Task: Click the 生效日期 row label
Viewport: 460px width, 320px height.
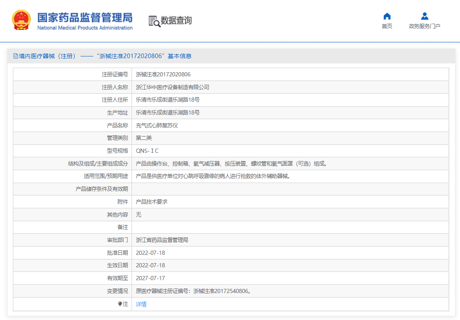Action: pos(117,266)
